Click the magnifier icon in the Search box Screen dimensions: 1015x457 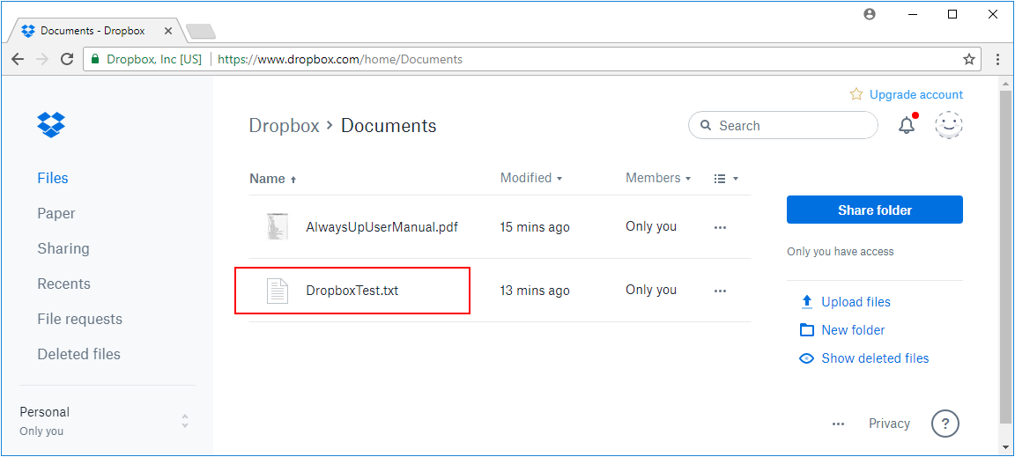click(707, 126)
